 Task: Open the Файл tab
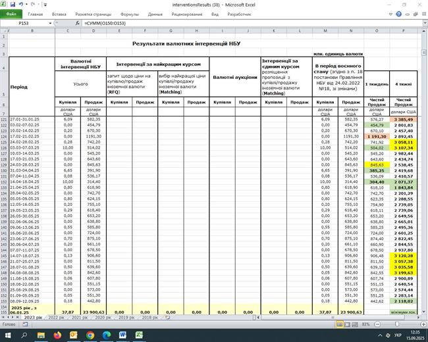click(11, 14)
